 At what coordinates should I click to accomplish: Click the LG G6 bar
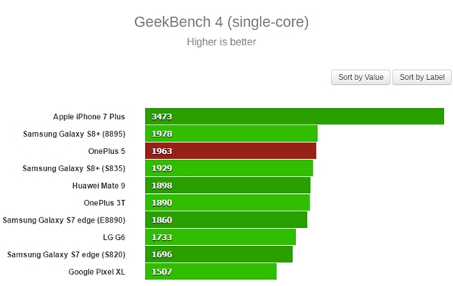click(220, 237)
